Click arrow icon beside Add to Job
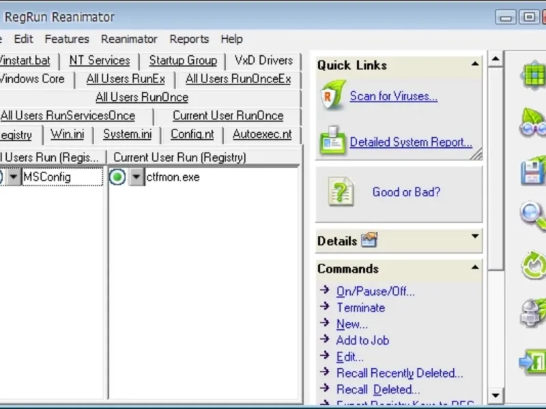Image resolution: width=546 pixels, height=409 pixels. 325,339
